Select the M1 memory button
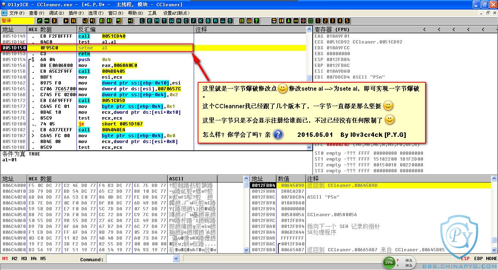This screenshot has width=498, height=270. (5, 259)
